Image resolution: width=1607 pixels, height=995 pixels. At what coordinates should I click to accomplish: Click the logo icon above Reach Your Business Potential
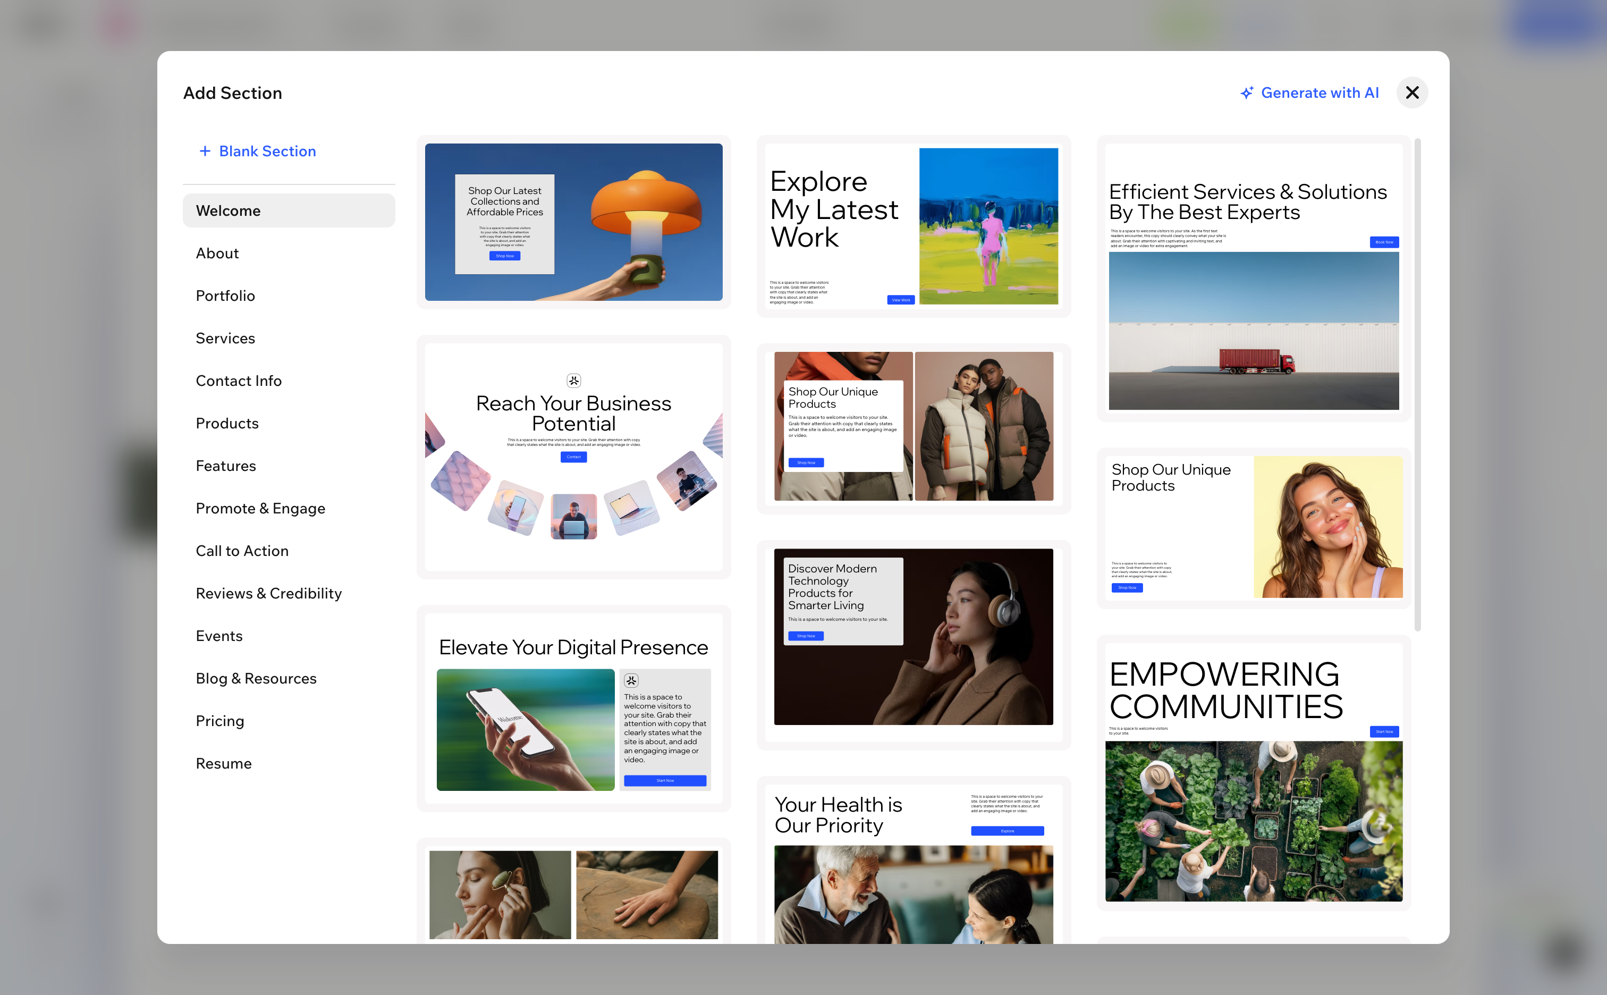(573, 381)
